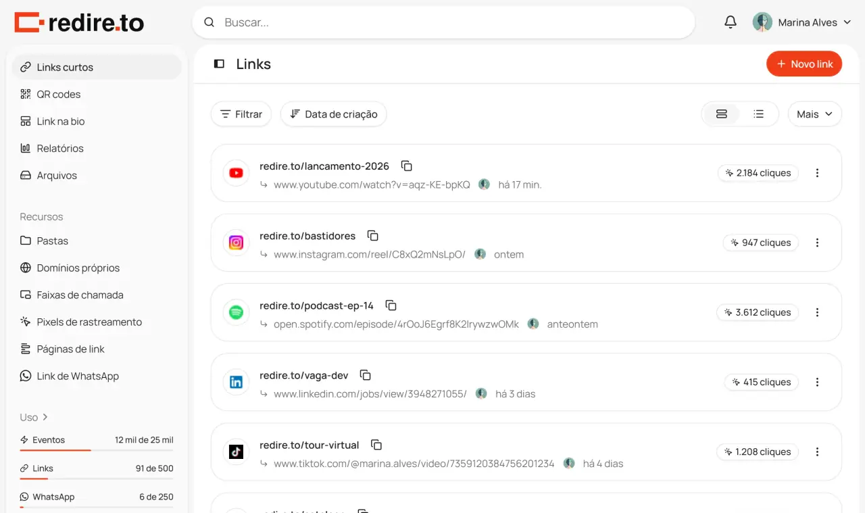Copy the redire.to/tour-virtual short link
865x513 pixels.
(376, 445)
